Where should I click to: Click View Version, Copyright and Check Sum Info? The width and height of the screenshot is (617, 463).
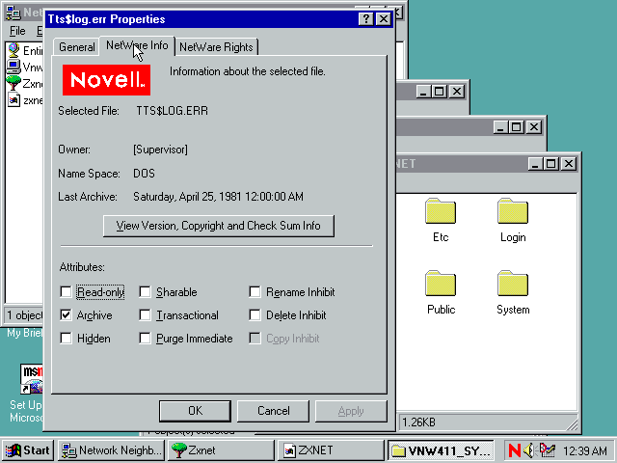point(219,226)
